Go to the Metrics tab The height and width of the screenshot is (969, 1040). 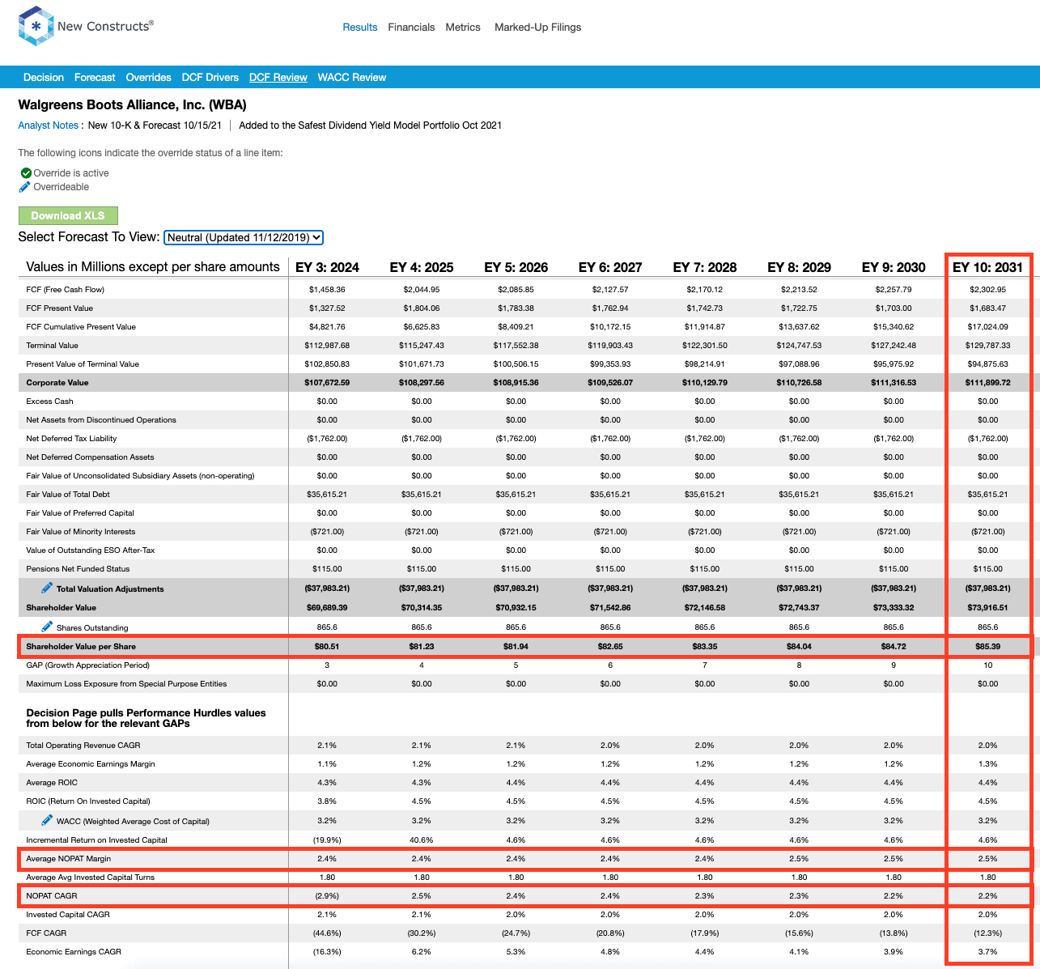click(x=463, y=28)
